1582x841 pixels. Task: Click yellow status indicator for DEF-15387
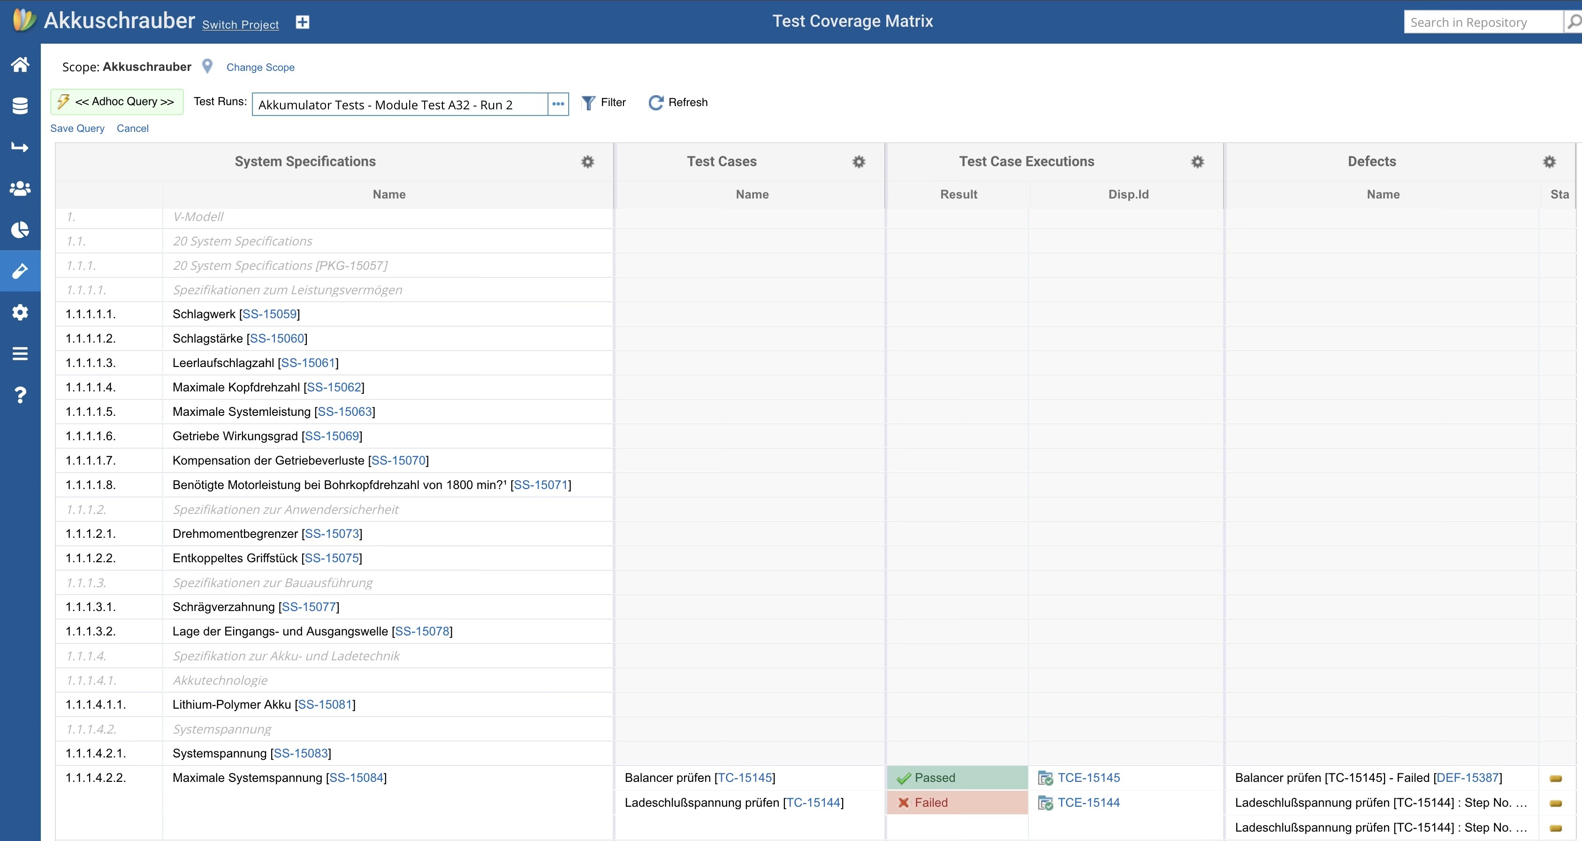point(1556,778)
